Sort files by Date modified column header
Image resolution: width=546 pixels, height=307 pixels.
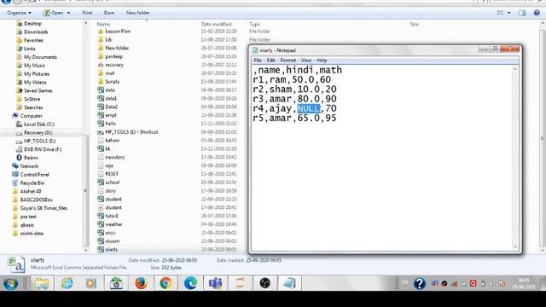216,25
